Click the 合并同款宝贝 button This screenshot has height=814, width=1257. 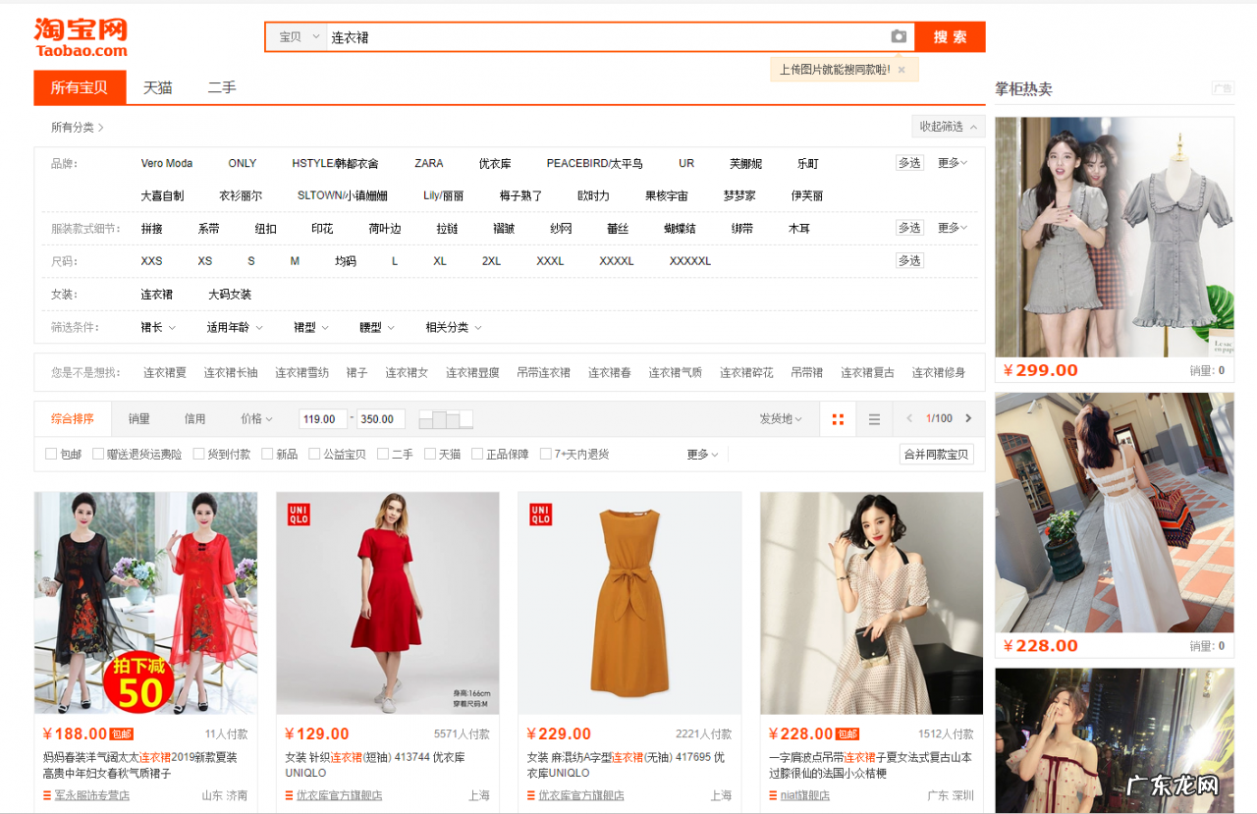pos(936,455)
